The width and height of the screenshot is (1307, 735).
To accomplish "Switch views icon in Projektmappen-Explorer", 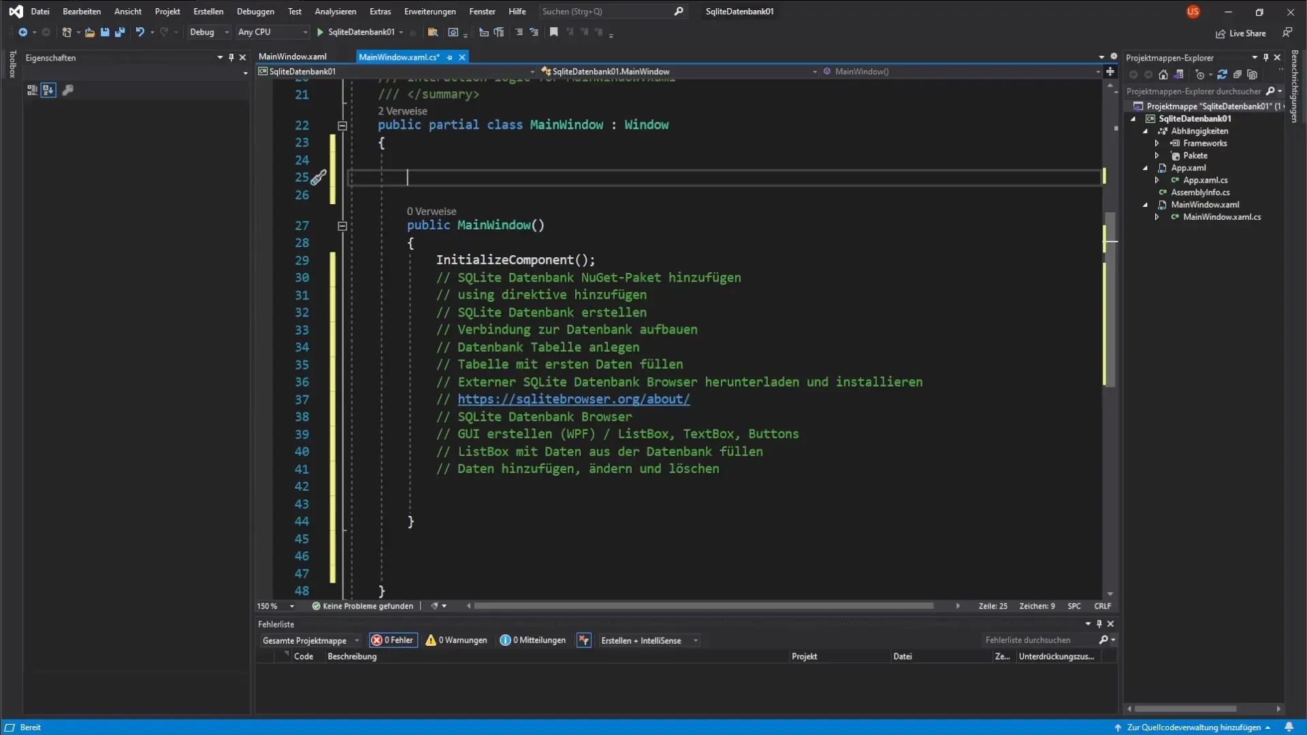I will tap(1179, 75).
